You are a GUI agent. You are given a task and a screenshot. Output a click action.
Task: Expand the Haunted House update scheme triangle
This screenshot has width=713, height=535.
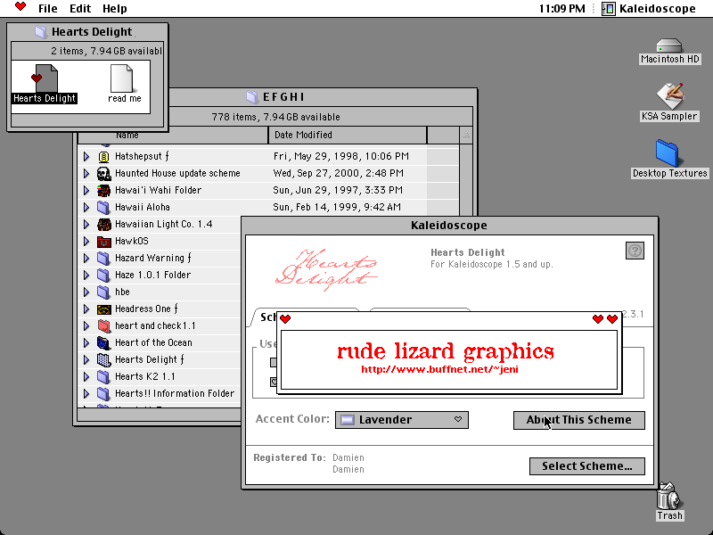(86, 173)
